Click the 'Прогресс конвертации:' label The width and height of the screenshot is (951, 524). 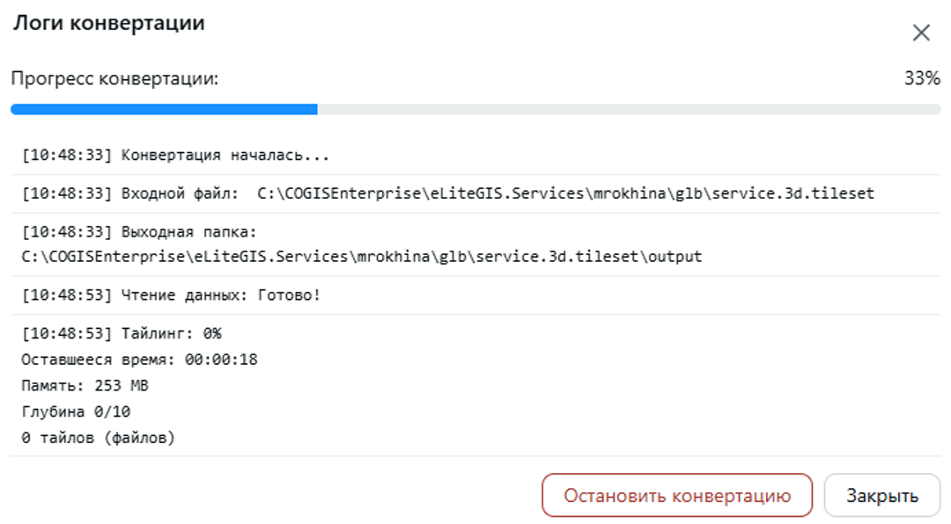114,79
